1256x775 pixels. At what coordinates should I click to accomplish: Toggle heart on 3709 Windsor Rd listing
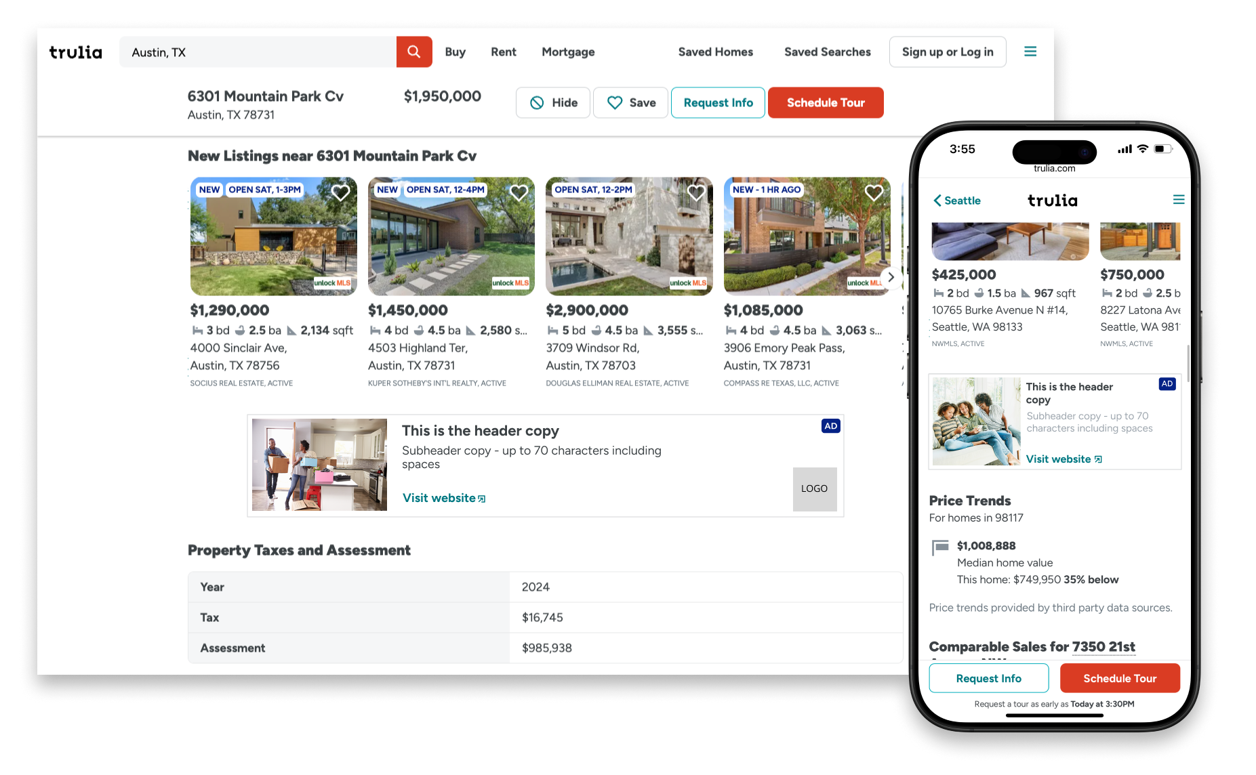(696, 193)
